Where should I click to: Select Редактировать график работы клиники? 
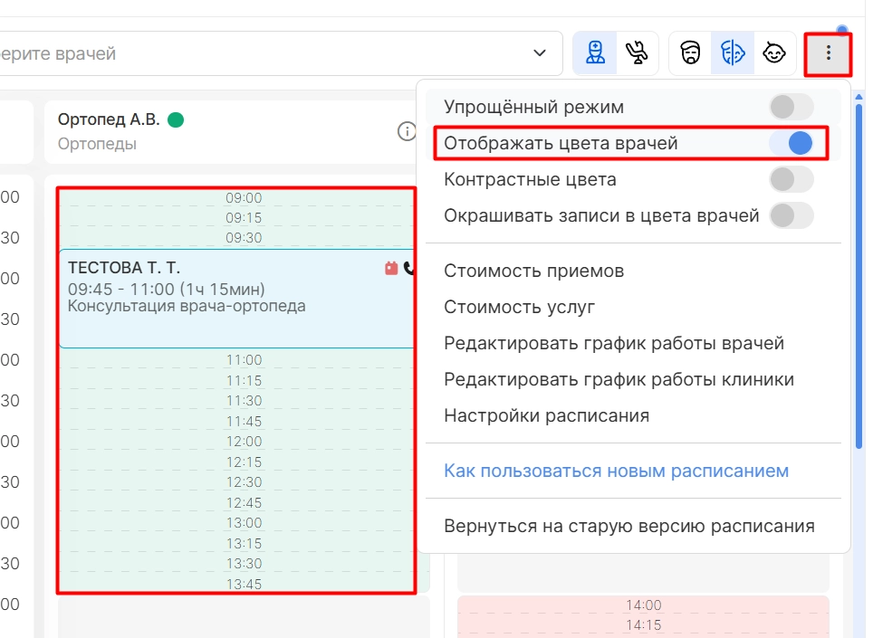coord(619,379)
